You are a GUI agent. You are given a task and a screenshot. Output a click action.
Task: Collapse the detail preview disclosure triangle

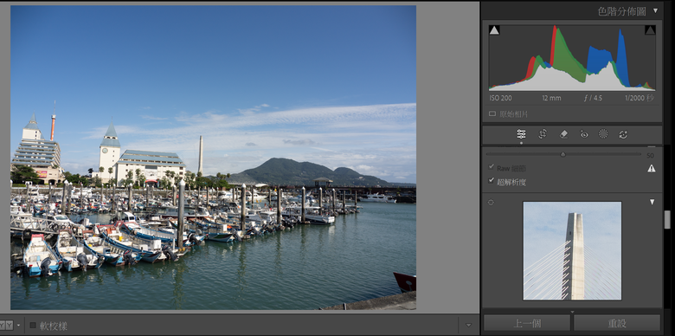coord(652,202)
